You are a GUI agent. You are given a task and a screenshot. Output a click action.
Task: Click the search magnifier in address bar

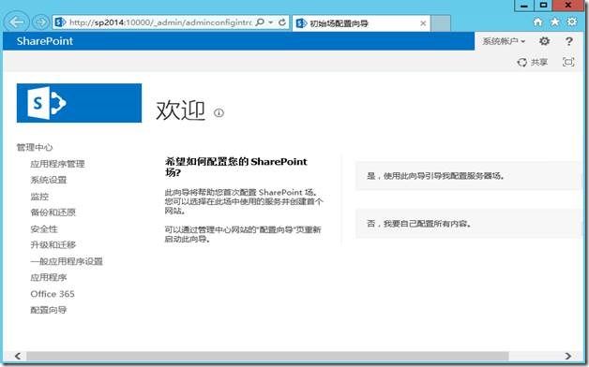(260, 22)
